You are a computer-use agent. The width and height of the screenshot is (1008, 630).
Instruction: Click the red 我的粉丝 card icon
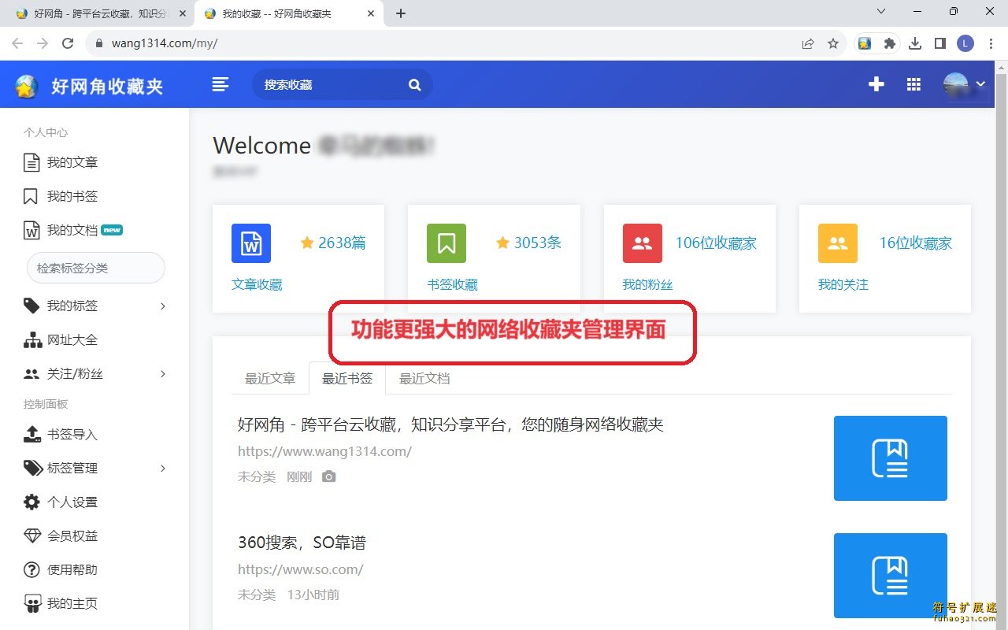click(x=643, y=243)
